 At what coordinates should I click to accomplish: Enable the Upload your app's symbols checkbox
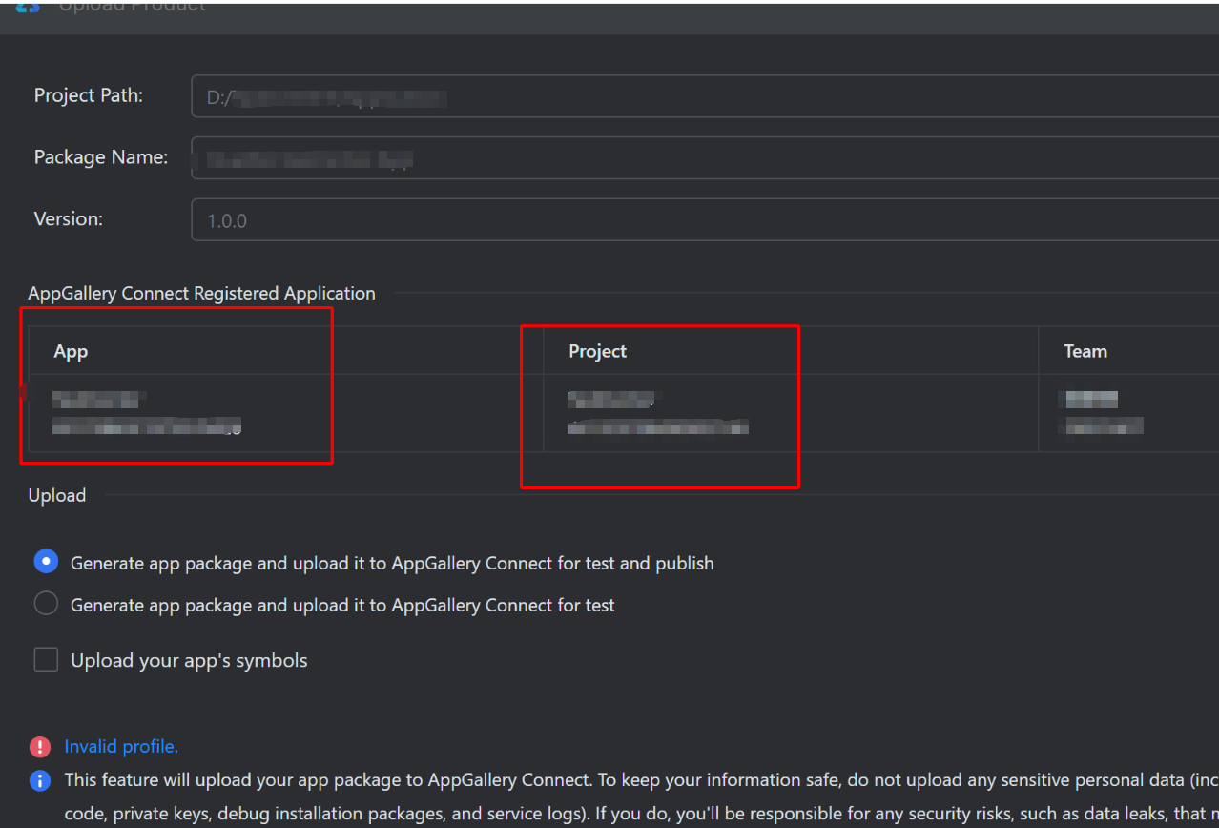coord(46,660)
